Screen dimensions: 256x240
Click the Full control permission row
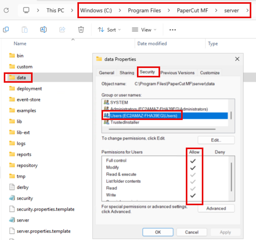165,160
